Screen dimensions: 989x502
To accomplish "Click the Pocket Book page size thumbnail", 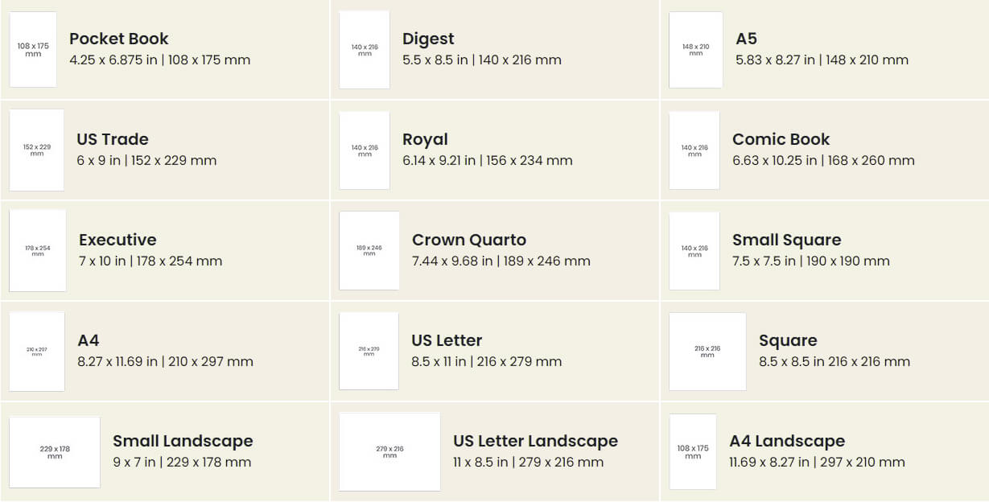I will [33, 49].
